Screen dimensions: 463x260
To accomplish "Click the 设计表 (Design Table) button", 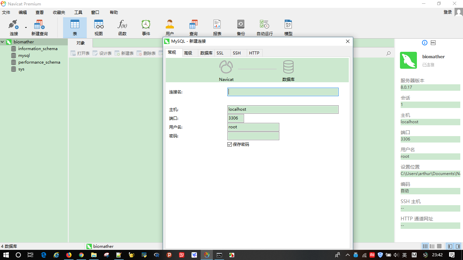I will click(x=102, y=53).
